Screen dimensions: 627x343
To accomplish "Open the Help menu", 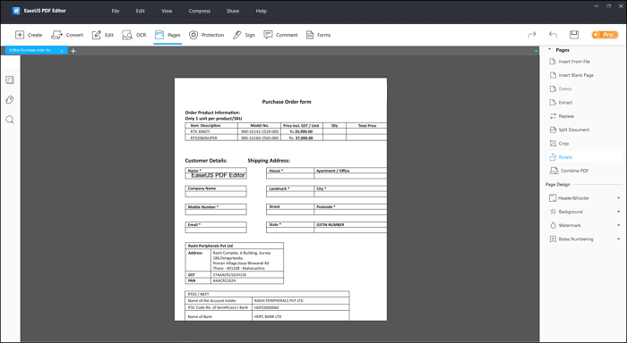I will pyautogui.click(x=262, y=12).
